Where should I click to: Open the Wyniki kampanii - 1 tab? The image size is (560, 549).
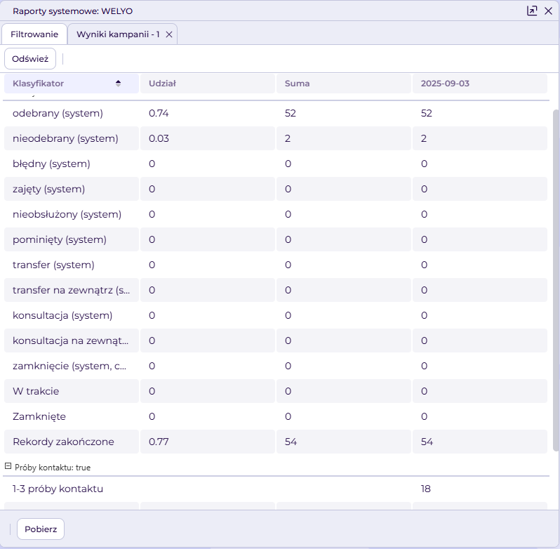(x=118, y=34)
